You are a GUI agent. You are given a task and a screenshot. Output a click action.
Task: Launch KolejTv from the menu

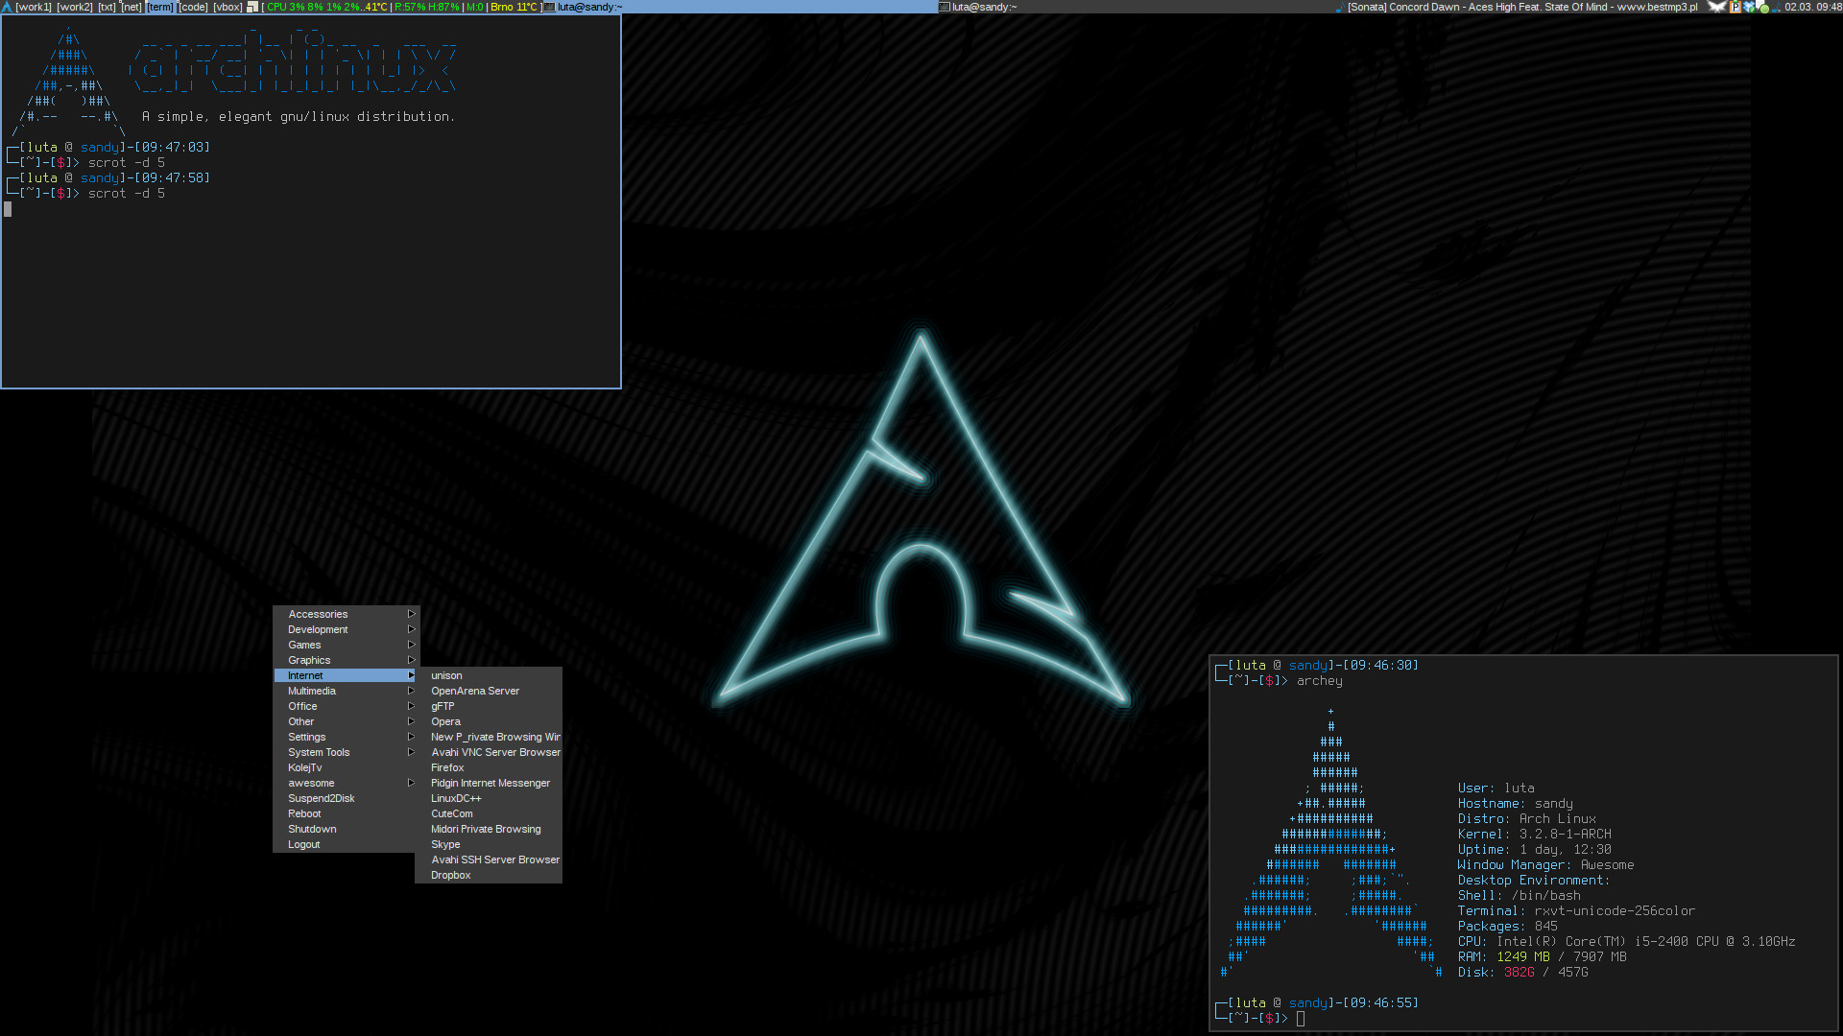coord(347,767)
